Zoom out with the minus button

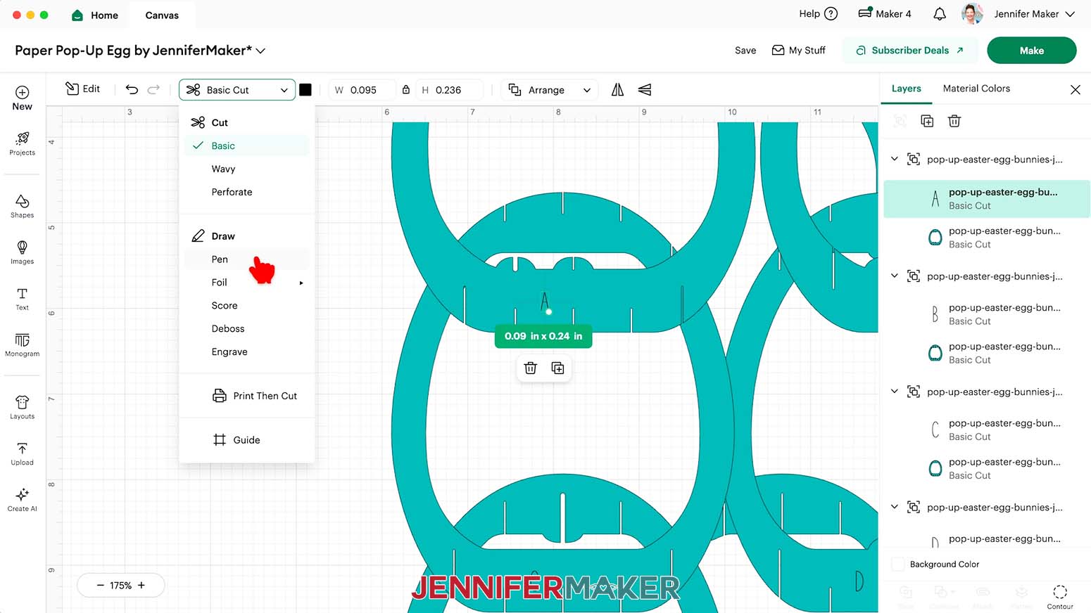100,585
